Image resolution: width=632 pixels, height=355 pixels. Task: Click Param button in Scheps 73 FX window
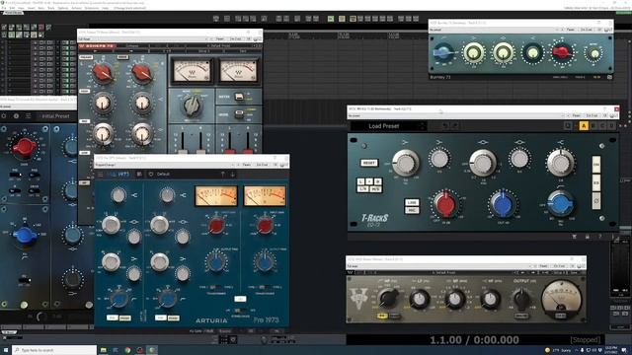pos(219,39)
